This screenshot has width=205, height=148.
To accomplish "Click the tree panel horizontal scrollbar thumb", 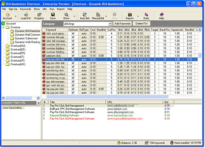I will (19, 98).
